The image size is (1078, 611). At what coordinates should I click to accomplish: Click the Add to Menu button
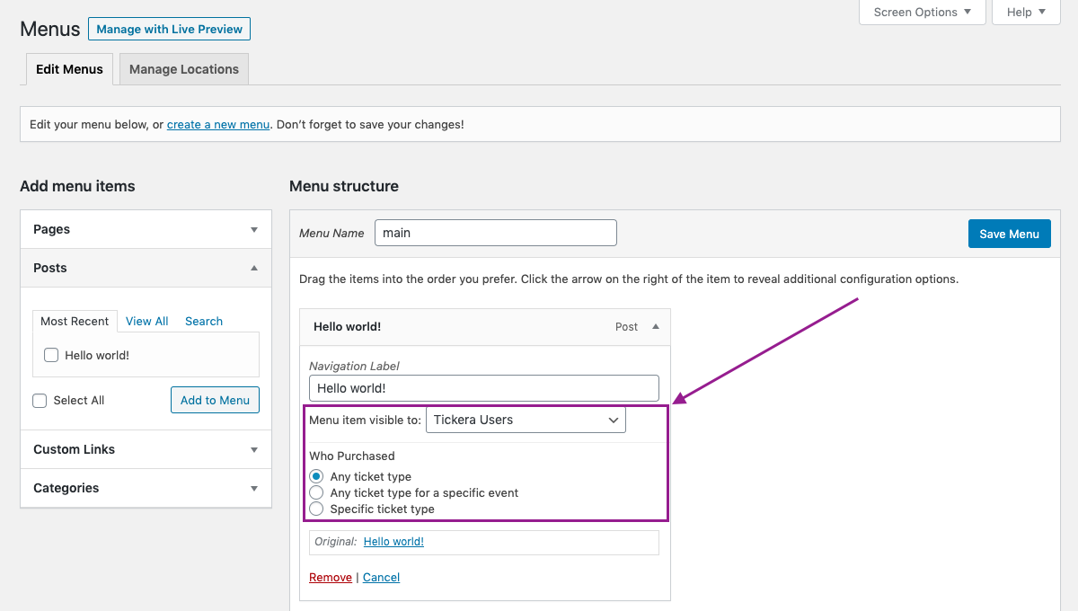(x=215, y=400)
